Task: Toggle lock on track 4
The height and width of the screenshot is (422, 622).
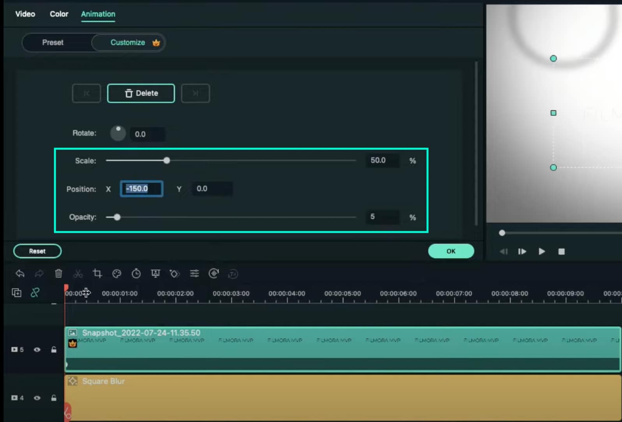Action: pos(54,398)
